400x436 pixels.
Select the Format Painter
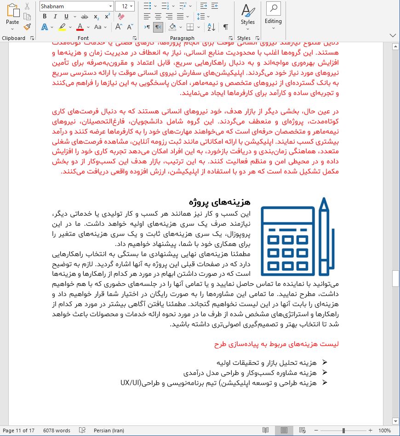click(27, 28)
